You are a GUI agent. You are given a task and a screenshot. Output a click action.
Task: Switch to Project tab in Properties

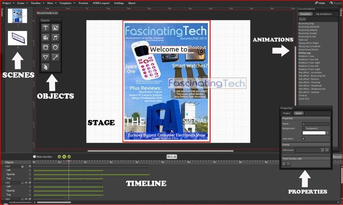[x=286, y=113]
